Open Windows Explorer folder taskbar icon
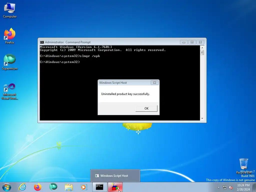The image size is (256, 192). pos(69,187)
